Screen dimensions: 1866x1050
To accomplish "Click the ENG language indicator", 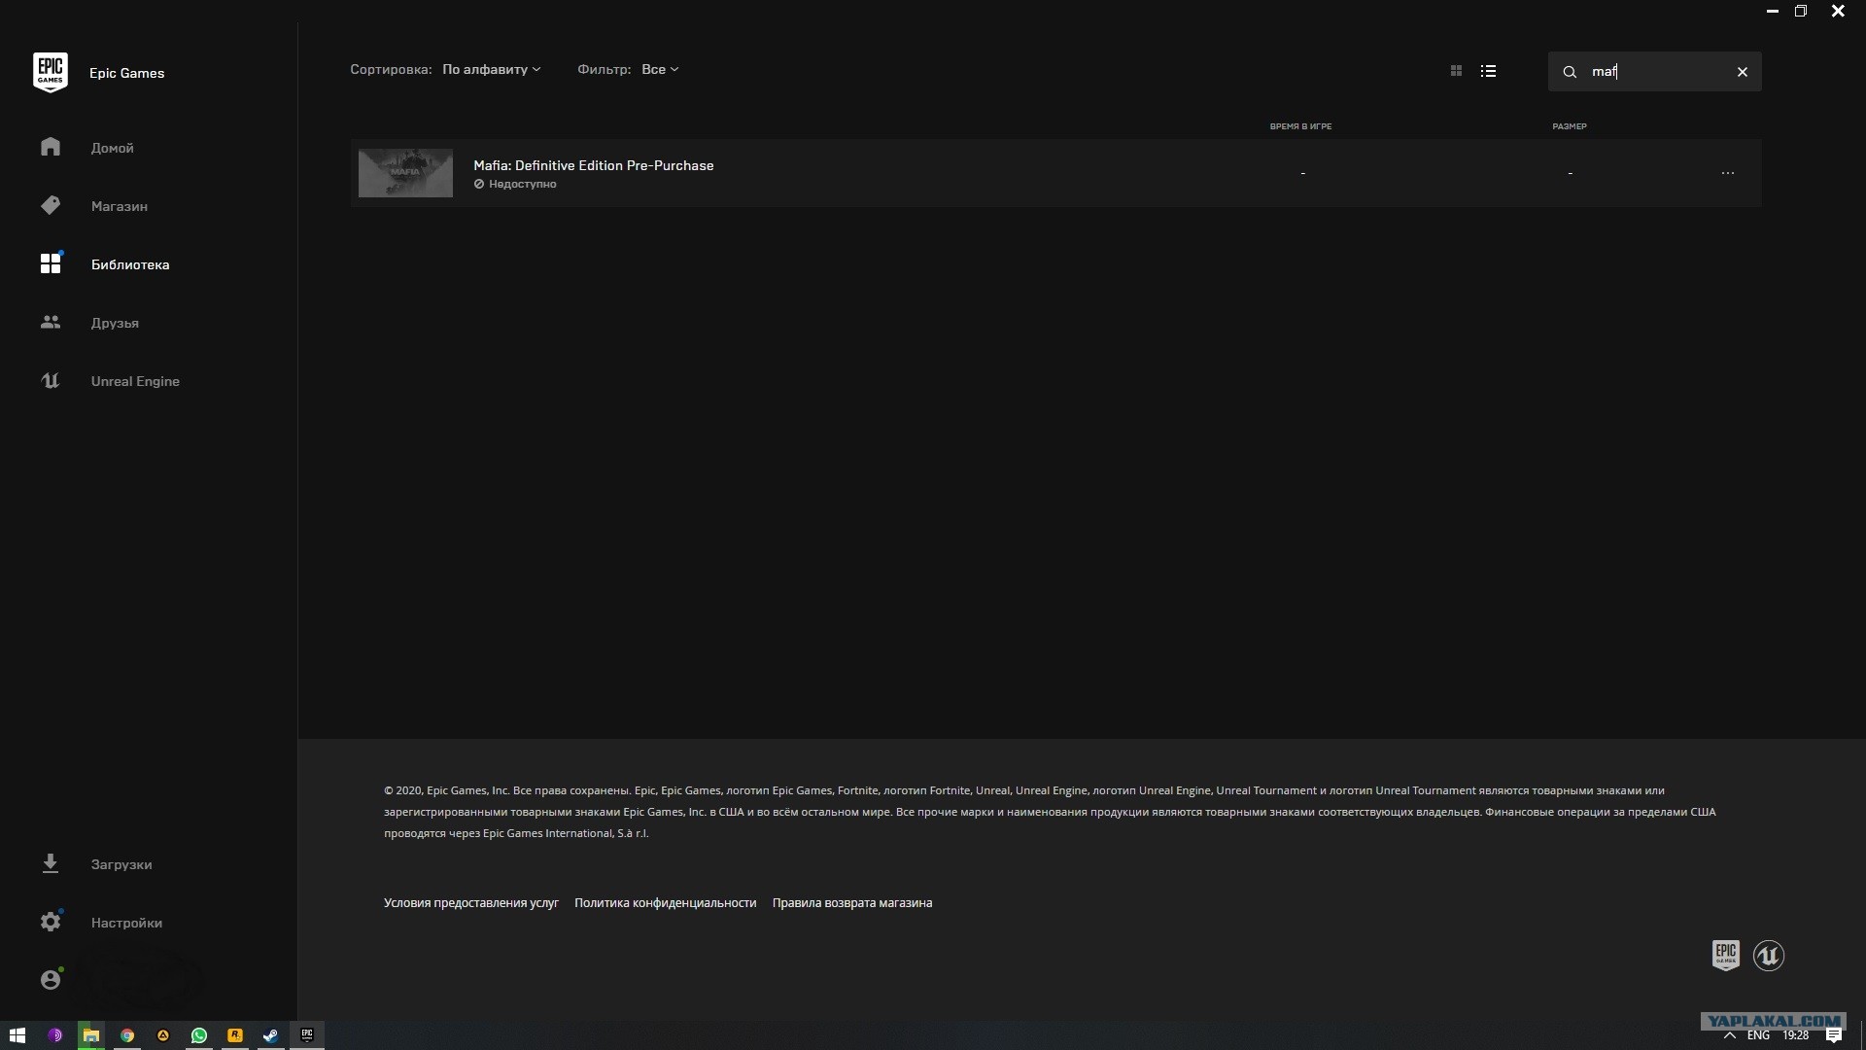I will [x=1758, y=1035].
